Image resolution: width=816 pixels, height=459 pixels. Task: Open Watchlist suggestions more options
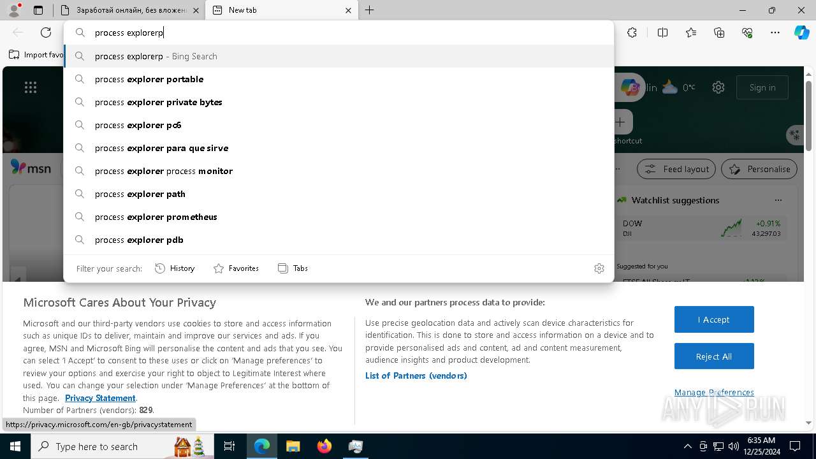[x=778, y=200]
